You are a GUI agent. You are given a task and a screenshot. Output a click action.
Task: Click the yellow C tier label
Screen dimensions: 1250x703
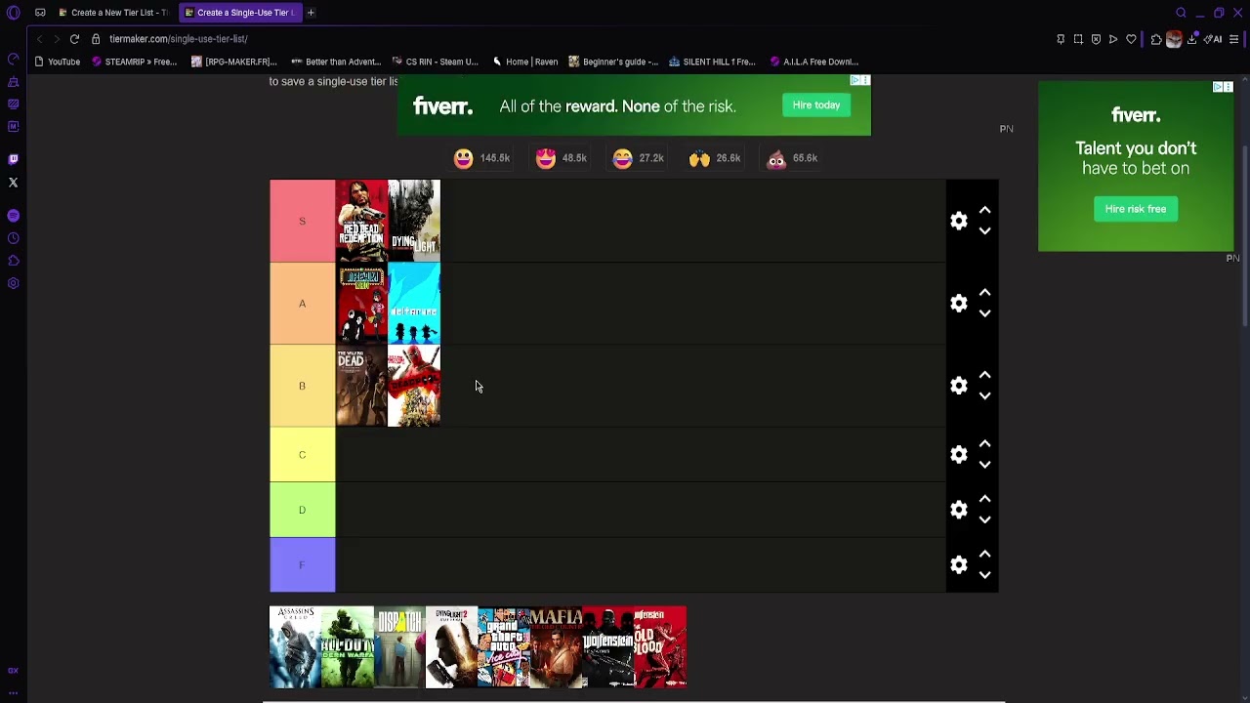tap(303, 455)
